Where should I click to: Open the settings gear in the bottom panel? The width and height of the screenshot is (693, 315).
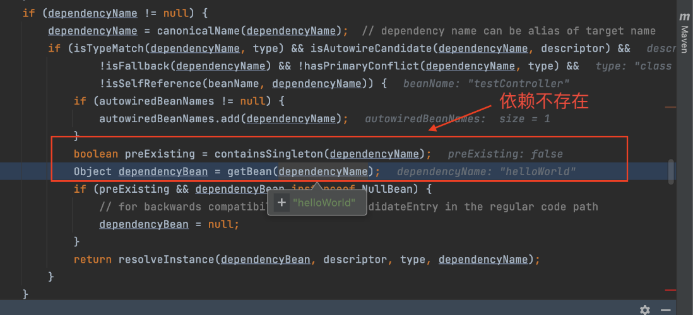pos(644,309)
